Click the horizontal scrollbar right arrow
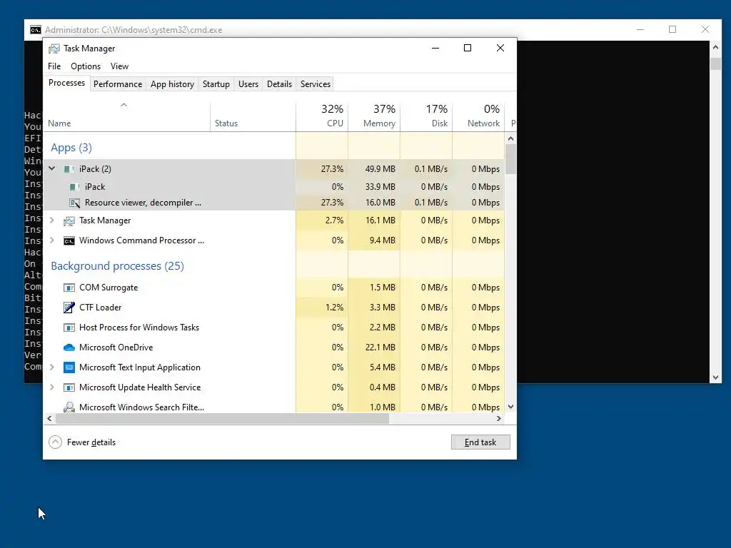Viewport: 731px width, 548px height. [x=499, y=418]
